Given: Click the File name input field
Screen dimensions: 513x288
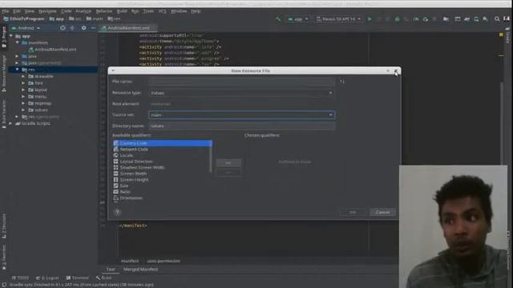Looking at the screenshot, I should click(241, 82).
